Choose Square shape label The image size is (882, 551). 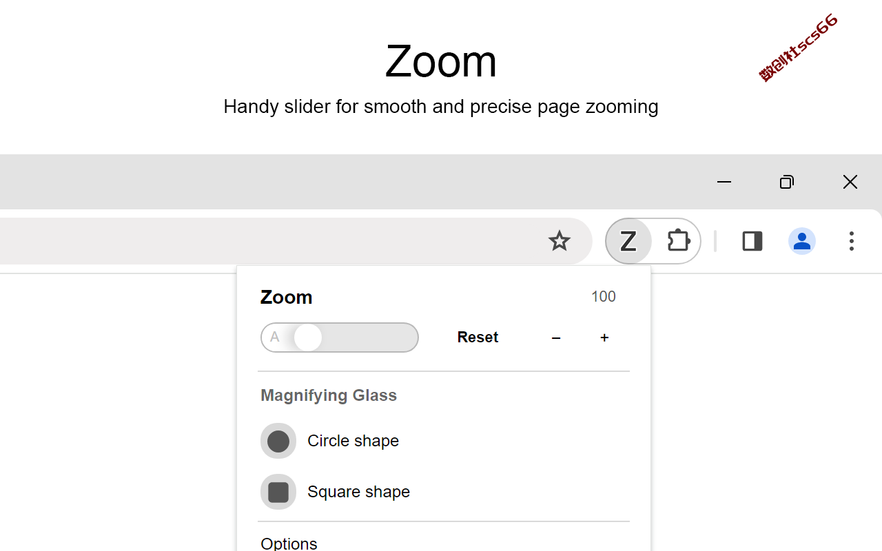358,492
